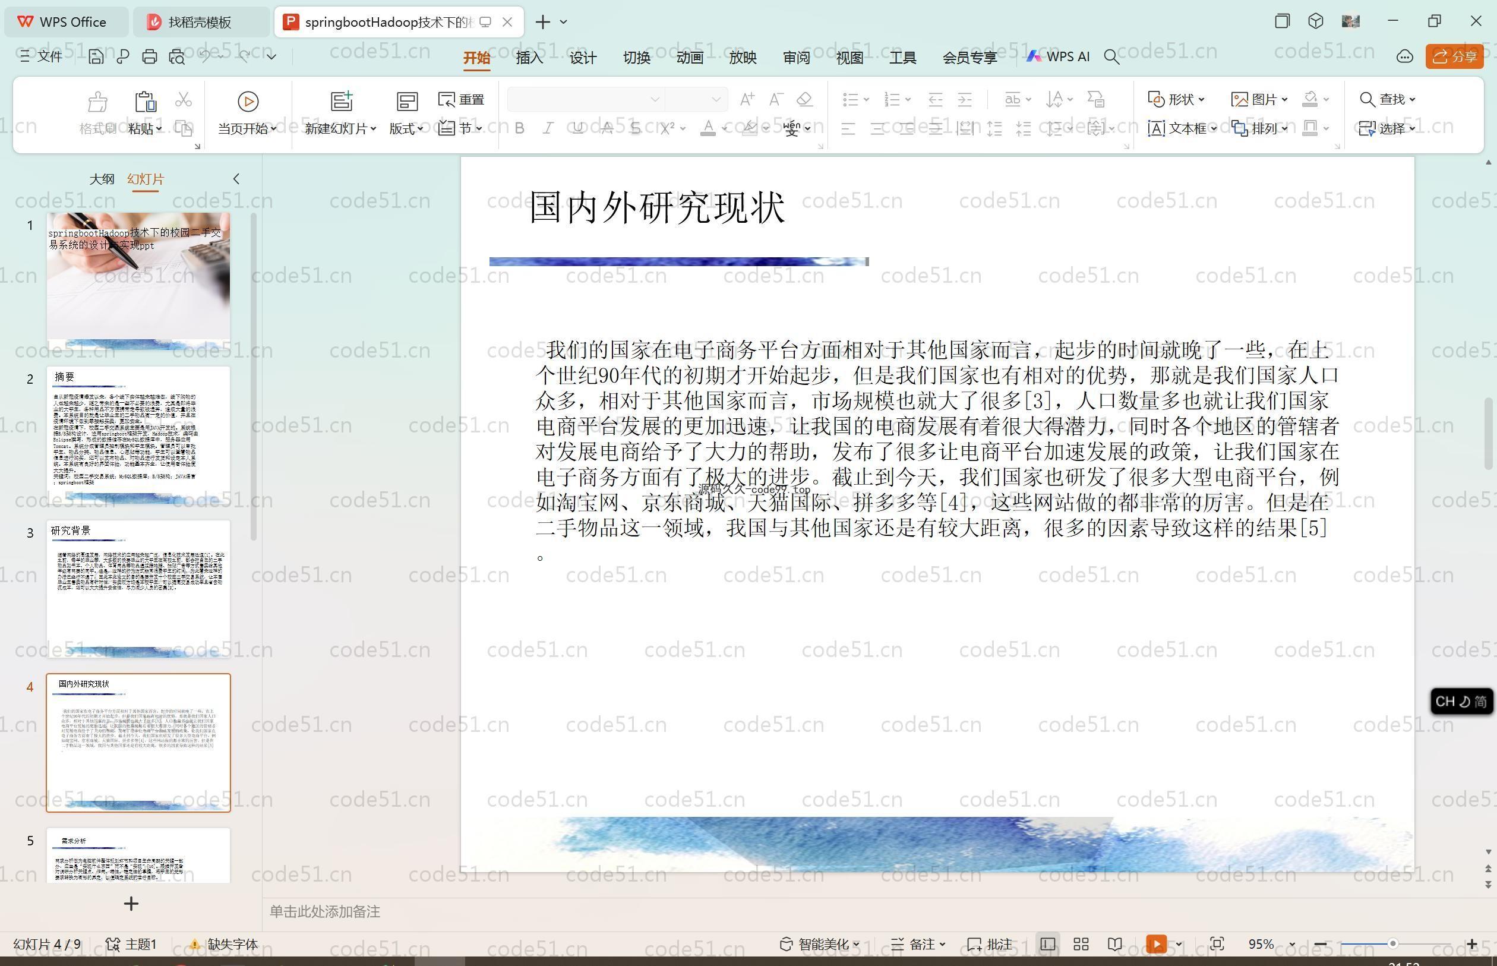
Task: Click Missing Fonts (缺失字体) status warning
Action: [224, 944]
